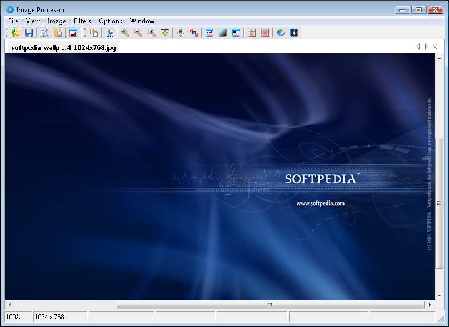Click the 1024 x 768 status text
This screenshot has height=327, width=449.
(x=49, y=316)
